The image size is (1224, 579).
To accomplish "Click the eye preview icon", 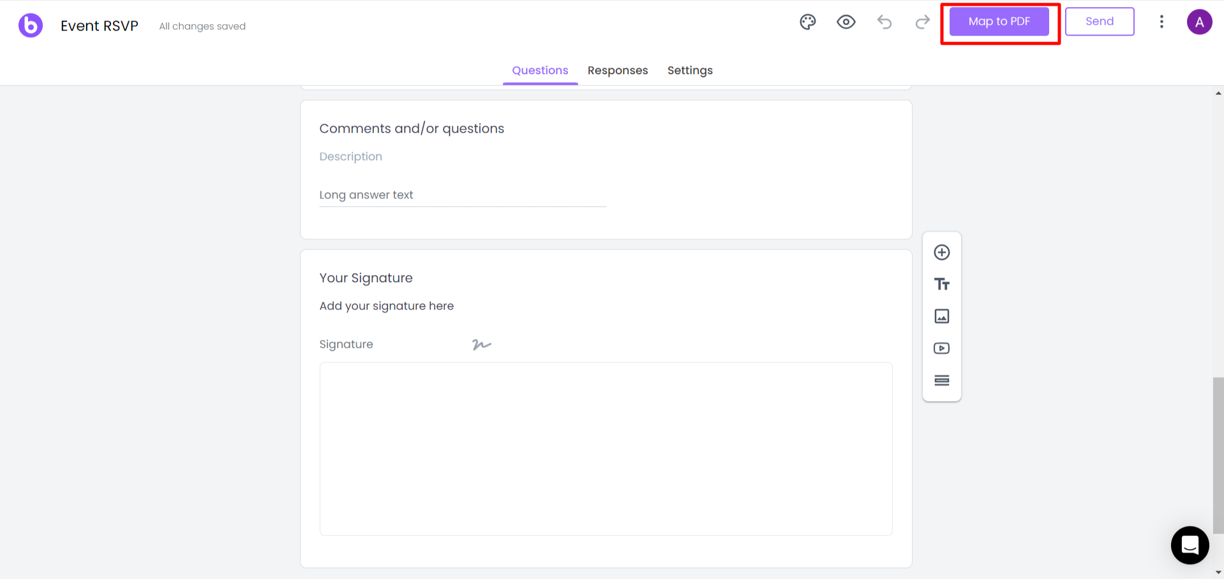I will point(846,22).
